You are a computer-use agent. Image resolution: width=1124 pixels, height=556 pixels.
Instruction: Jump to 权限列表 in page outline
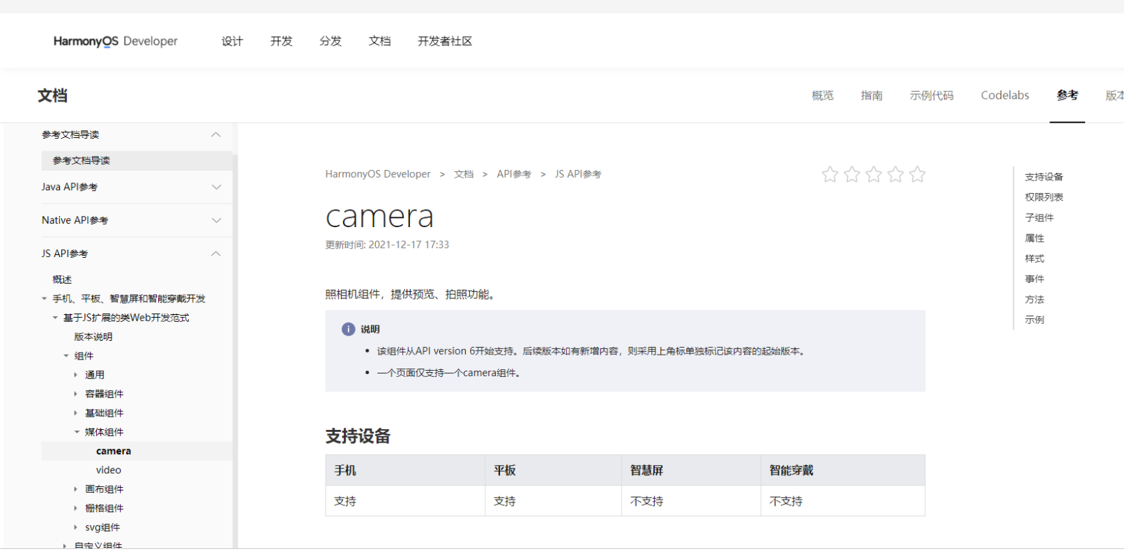pos(1044,197)
